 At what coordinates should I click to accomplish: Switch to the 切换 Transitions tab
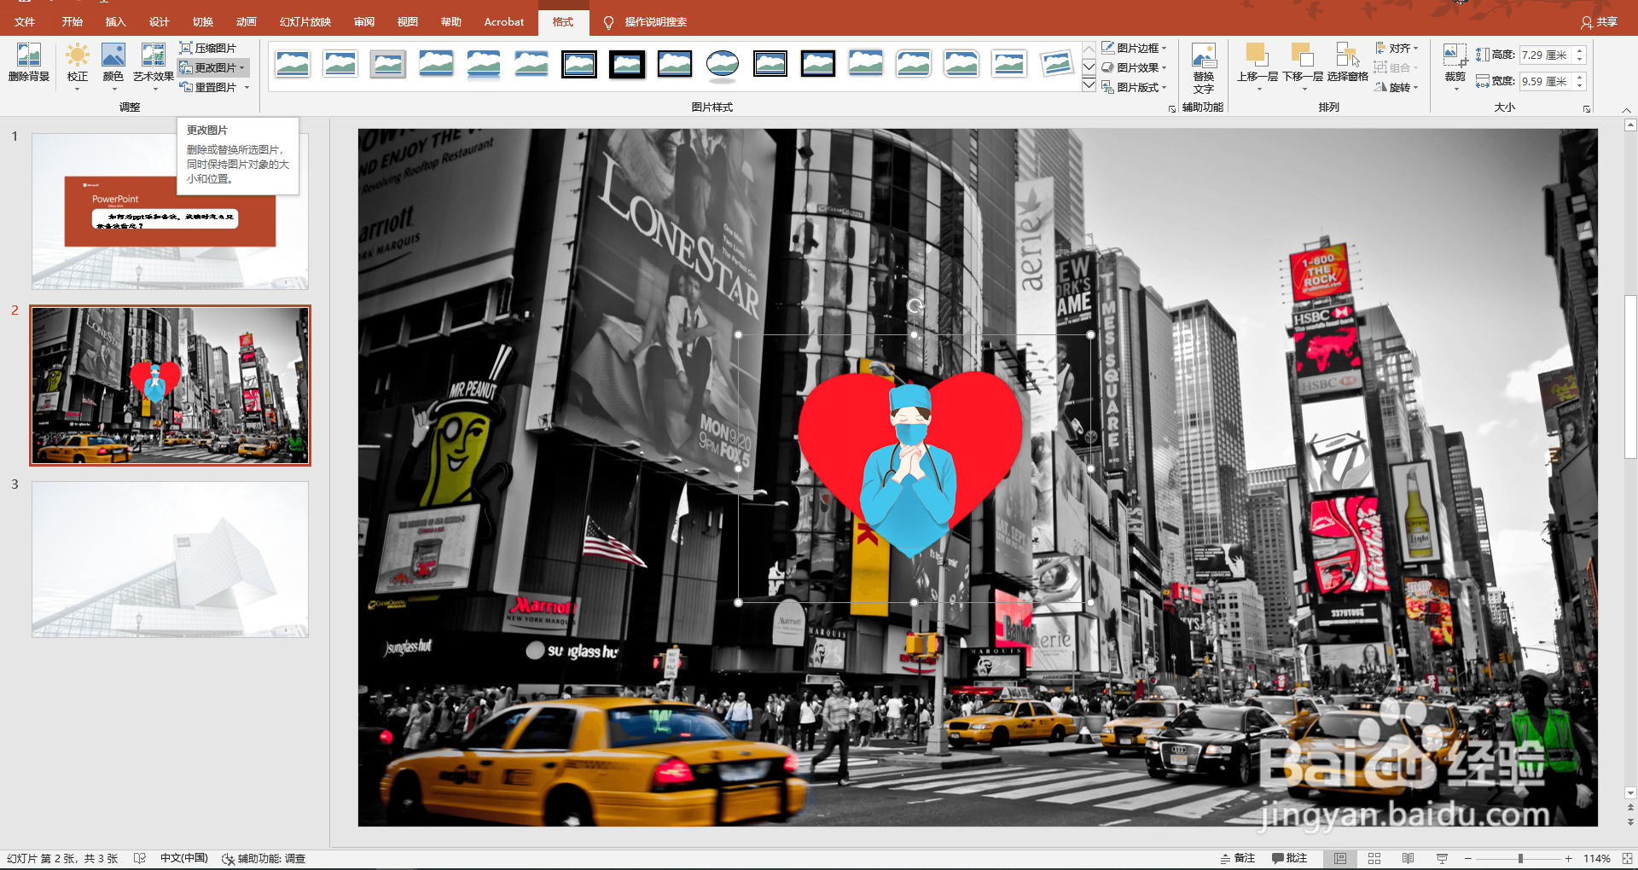click(x=203, y=21)
